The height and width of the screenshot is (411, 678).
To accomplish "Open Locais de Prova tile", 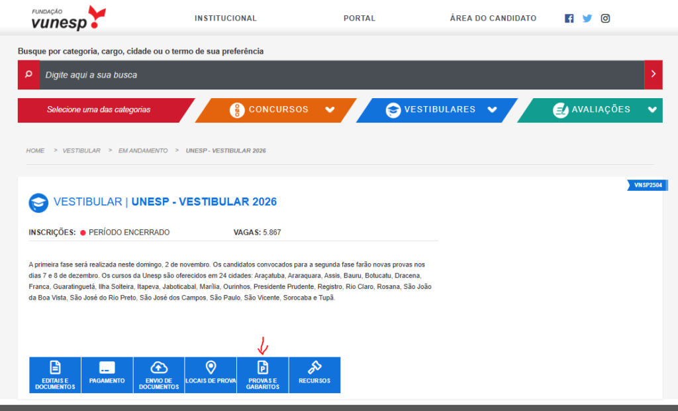I will click(x=211, y=375).
